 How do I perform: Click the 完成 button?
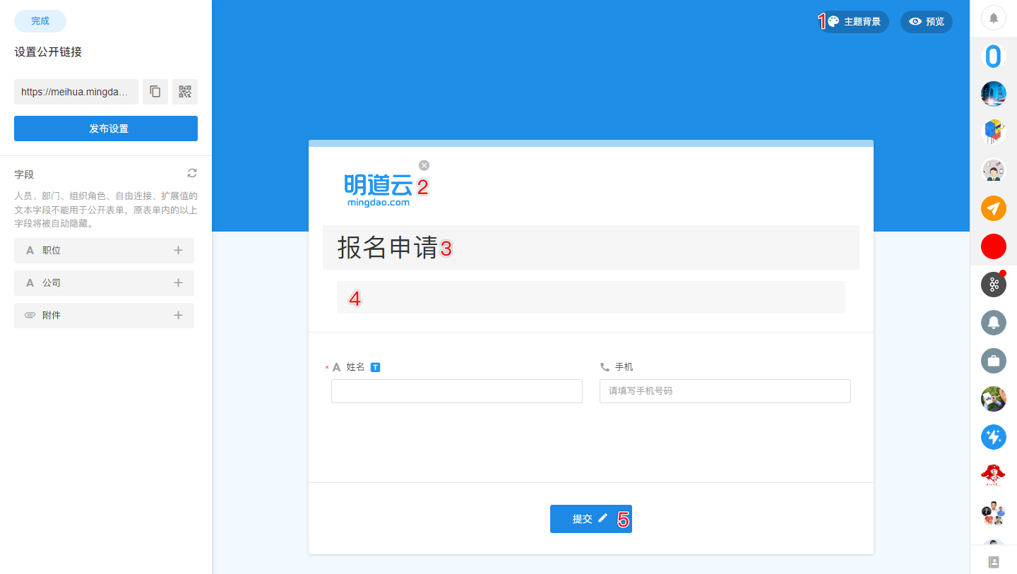[x=40, y=21]
